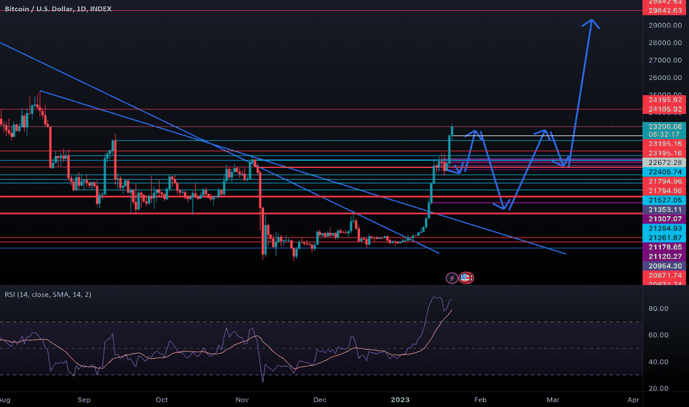Select the RSI (14, close, SMA, 14, 2) legend
Image resolution: width=689 pixels, height=407 pixels.
48,295
